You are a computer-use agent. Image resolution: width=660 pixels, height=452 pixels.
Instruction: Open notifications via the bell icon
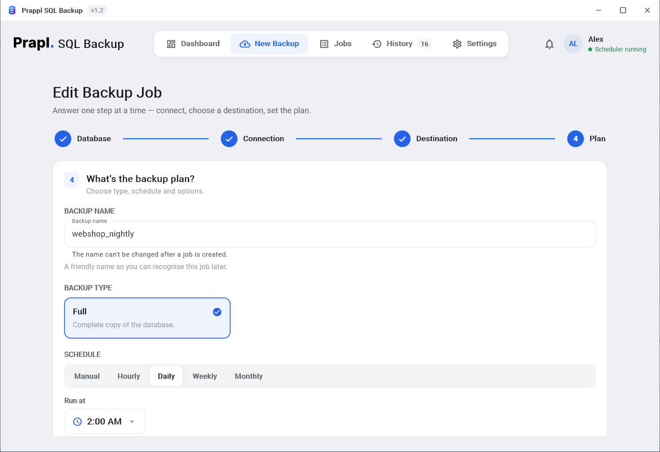click(549, 44)
